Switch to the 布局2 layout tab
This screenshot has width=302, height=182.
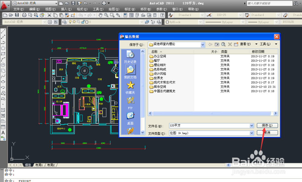click(51, 165)
